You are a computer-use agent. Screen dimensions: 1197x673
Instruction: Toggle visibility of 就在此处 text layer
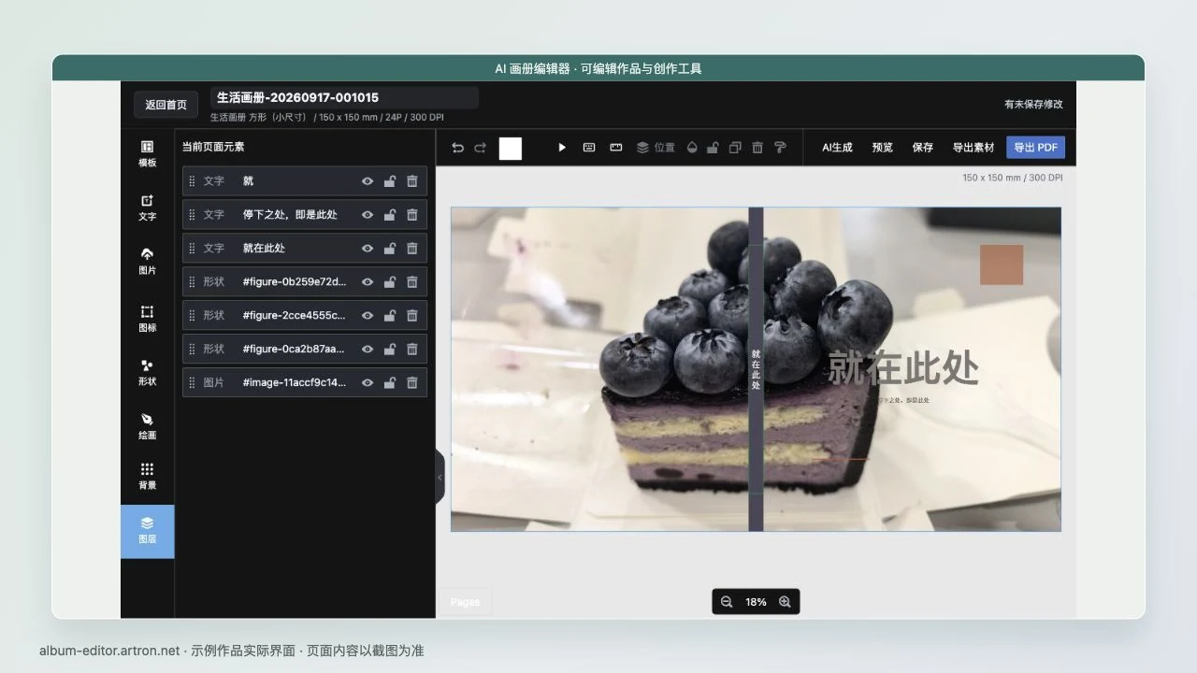tap(368, 248)
